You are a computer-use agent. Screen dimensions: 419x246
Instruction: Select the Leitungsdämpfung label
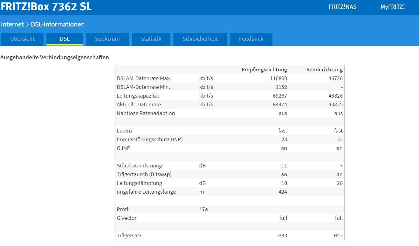140,183
